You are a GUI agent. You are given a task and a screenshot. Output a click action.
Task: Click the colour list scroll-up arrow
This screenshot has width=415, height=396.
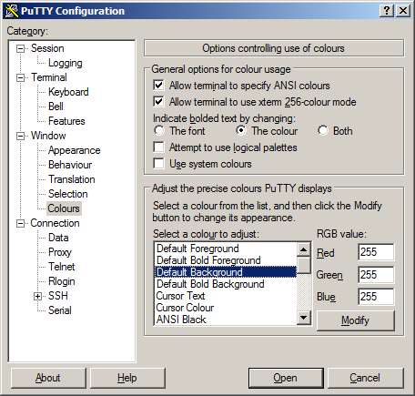pyautogui.click(x=304, y=249)
